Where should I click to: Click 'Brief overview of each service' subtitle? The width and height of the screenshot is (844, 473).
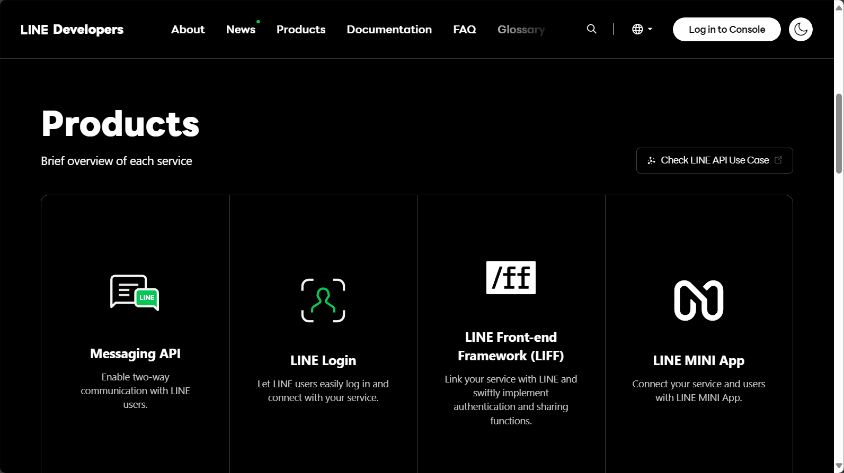coord(117,161)
